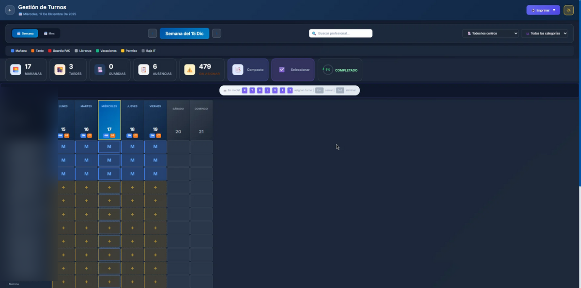Go to previous week button
Viewport: 581px width, 288px height.
point(153,33)
